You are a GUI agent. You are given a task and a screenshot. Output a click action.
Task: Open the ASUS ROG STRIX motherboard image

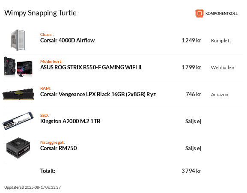[18, 67]
